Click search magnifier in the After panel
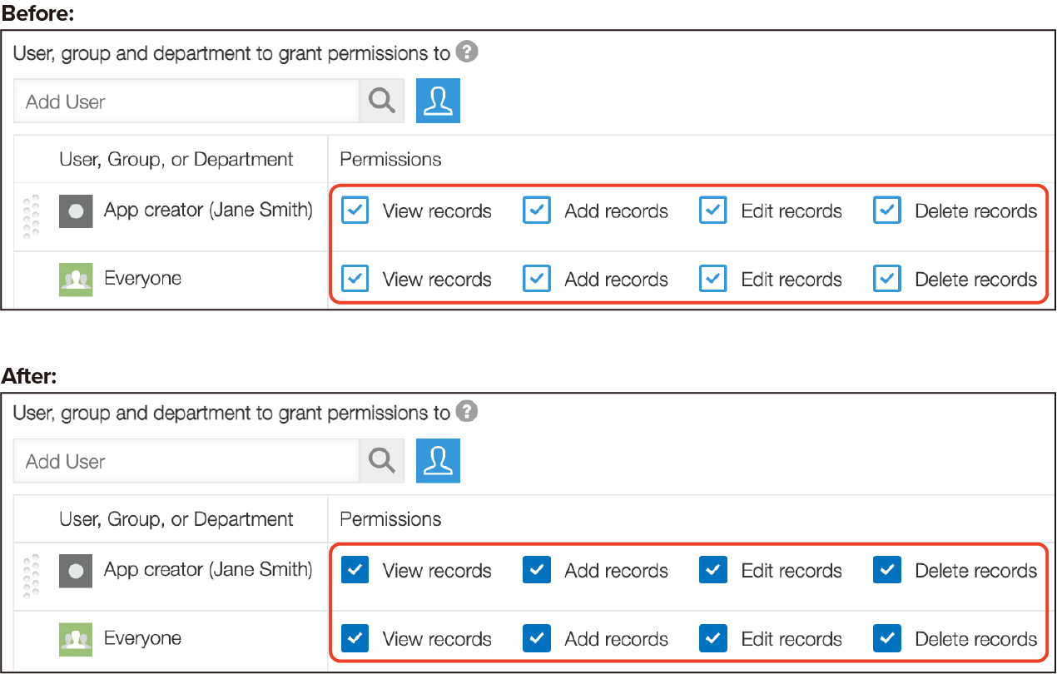The height and width of the screenshot is (674, 1057). 382,461
